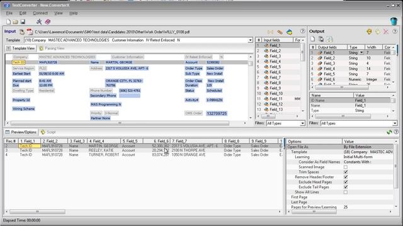
Task: Click the green refresh arrows icon in preview panel
Action: point(389,132)
